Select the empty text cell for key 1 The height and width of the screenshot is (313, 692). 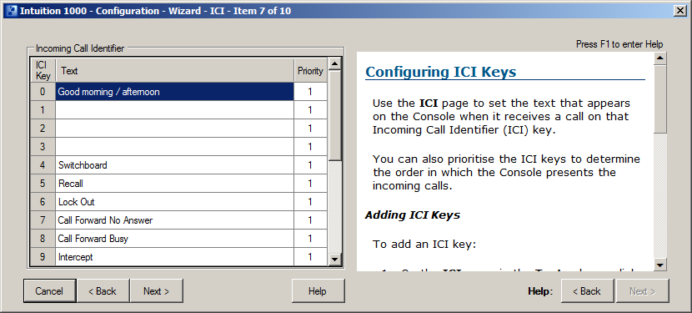click(175, 110)
